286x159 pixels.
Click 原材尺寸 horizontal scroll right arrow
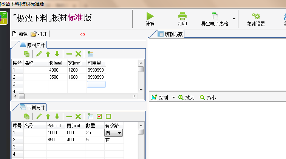tap(134, 96)
